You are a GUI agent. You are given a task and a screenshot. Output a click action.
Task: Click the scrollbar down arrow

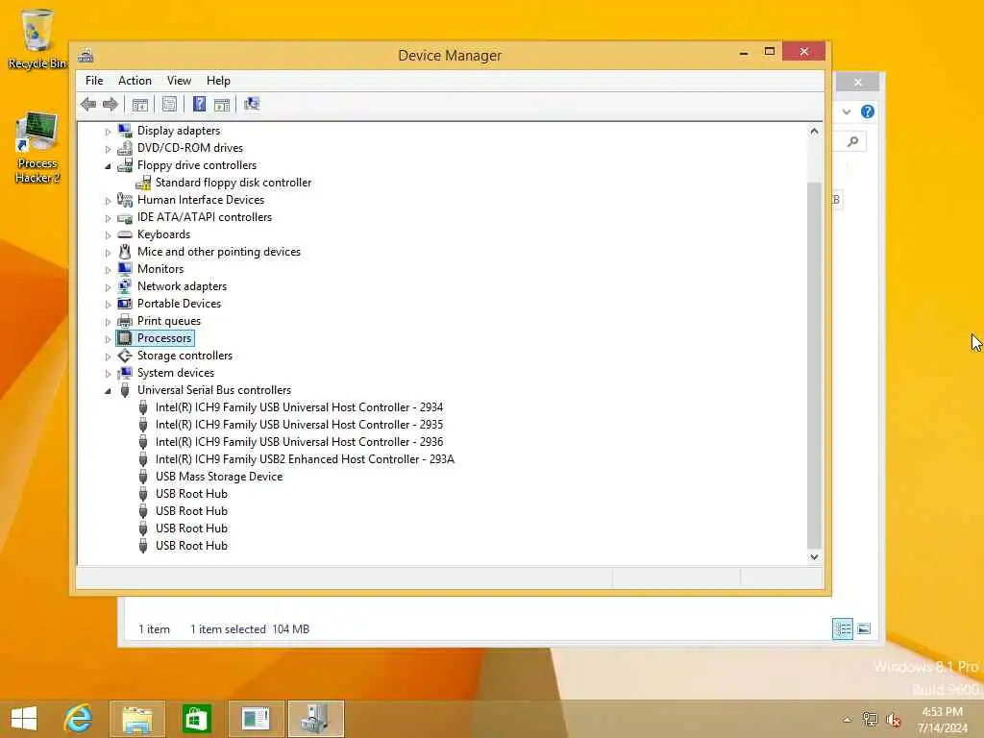coord(814,557)
